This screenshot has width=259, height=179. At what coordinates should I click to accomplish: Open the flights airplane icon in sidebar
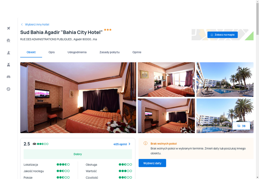pyautogui.click(x=9, y=28)
